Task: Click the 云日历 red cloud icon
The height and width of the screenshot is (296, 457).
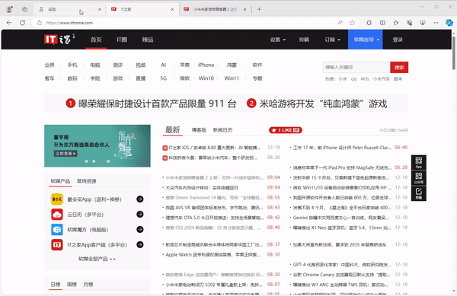Action: coord(57,215)
